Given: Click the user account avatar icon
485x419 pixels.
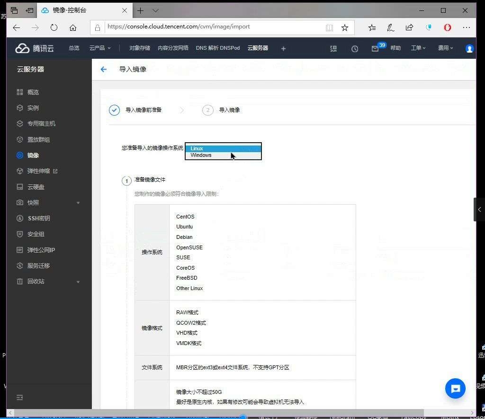Looking at the screenshot, I should coord(469,49).
